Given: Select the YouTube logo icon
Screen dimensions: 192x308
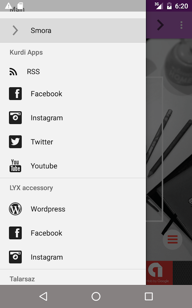Looking at the screenshot, I should (15, 166).
